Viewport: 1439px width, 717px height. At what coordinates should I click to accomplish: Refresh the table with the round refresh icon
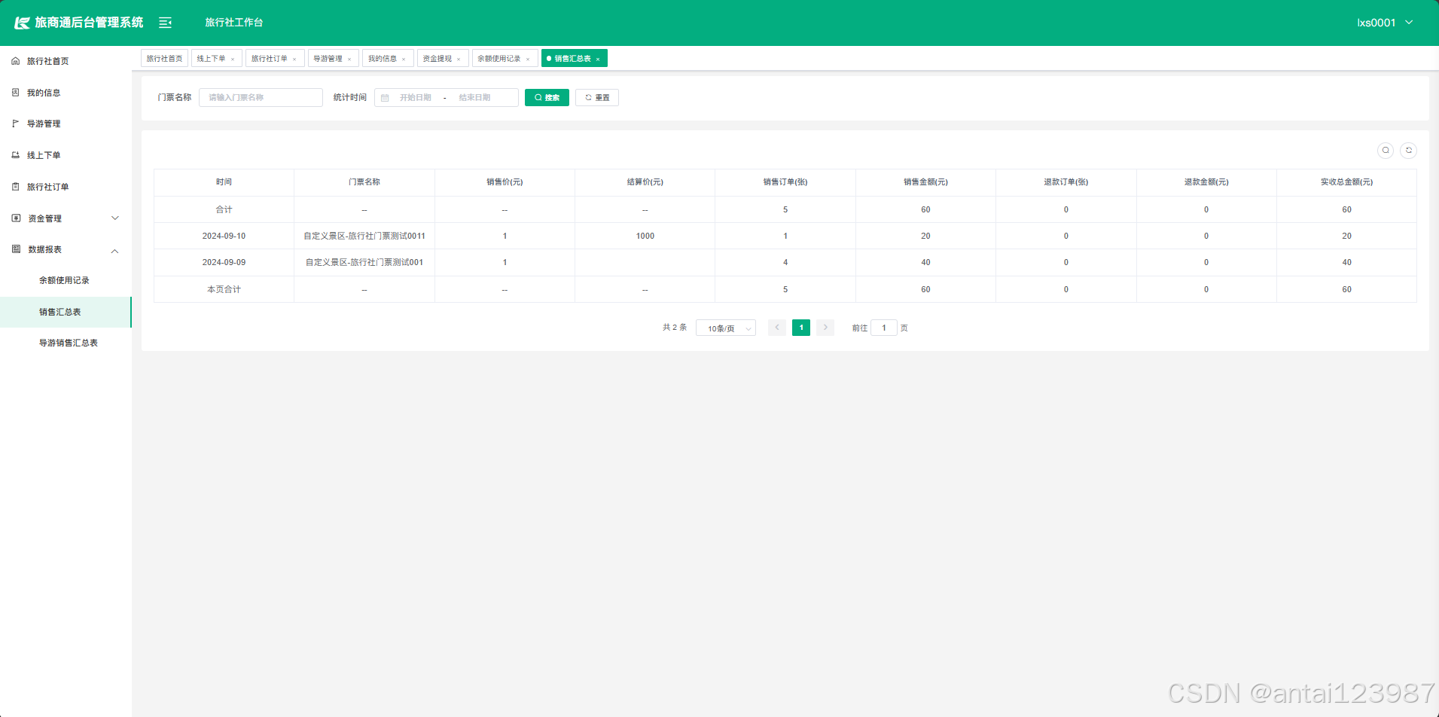tap(1409, 150)
